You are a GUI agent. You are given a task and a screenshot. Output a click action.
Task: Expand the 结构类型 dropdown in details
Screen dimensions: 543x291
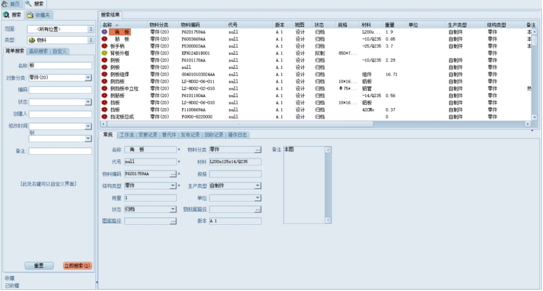tap(173, 186)
